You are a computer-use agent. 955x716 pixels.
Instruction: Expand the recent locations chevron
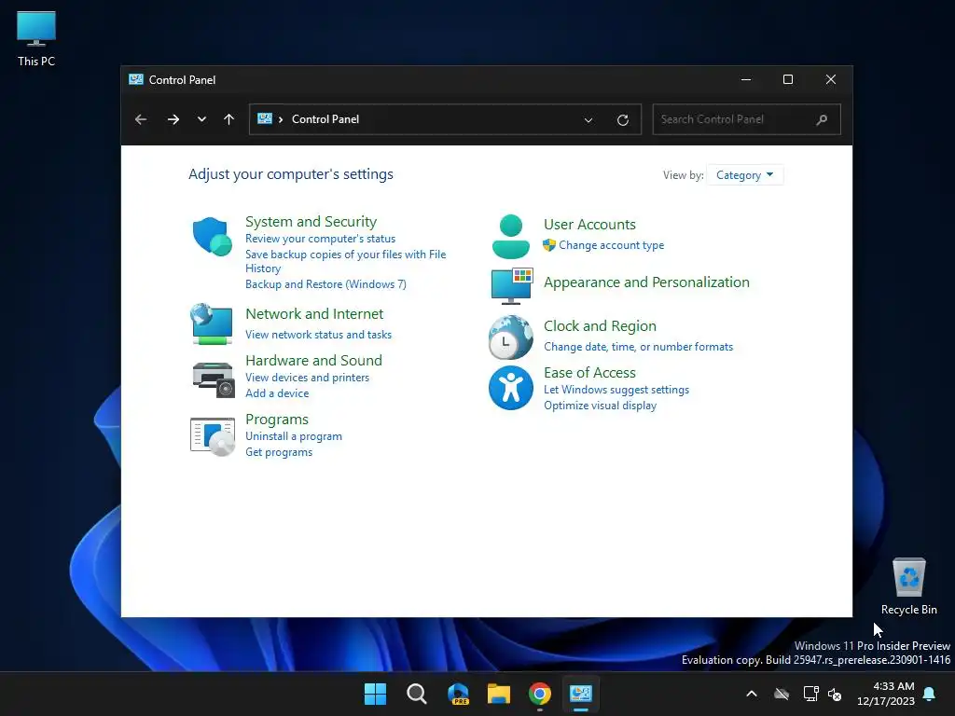pos(201,119)
